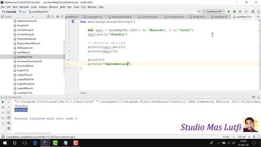Move down the stack trace arrow
Screen dimensions: 261x147
(x=9, y=107)
